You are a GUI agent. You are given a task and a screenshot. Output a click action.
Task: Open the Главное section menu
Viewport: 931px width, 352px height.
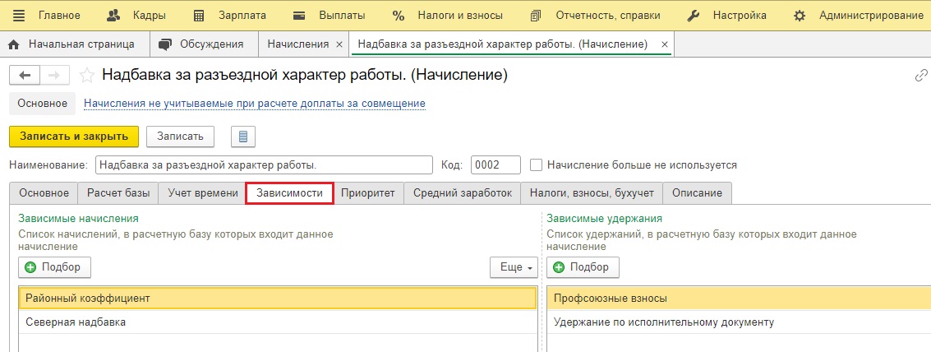[59, 16]
